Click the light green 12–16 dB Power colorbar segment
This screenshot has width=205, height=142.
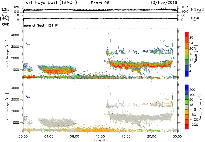click(x=187, y=57)
